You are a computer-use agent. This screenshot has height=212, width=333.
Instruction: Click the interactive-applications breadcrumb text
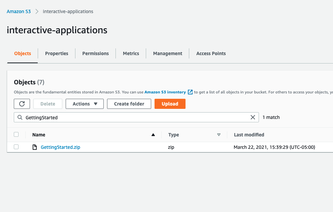click(x=68, y=11)
